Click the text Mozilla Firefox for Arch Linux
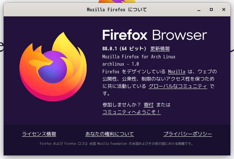This screenshot has height=159, width=234. pos(139,57)
